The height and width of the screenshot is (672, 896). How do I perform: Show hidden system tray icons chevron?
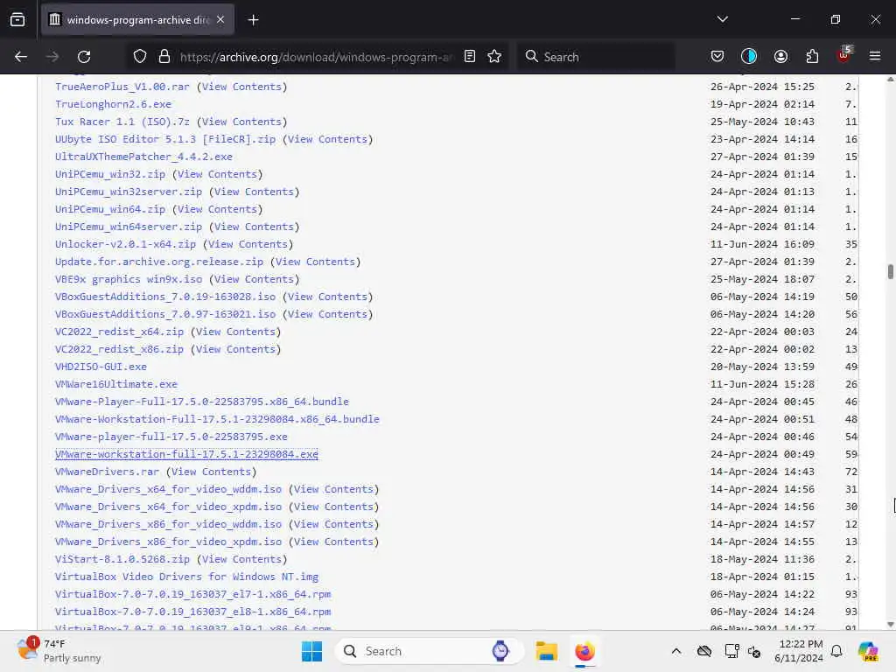(676, 651)
